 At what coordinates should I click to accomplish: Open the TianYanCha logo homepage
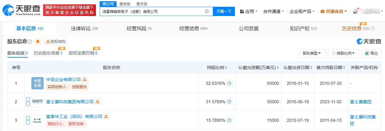click(x=22, y=10)
